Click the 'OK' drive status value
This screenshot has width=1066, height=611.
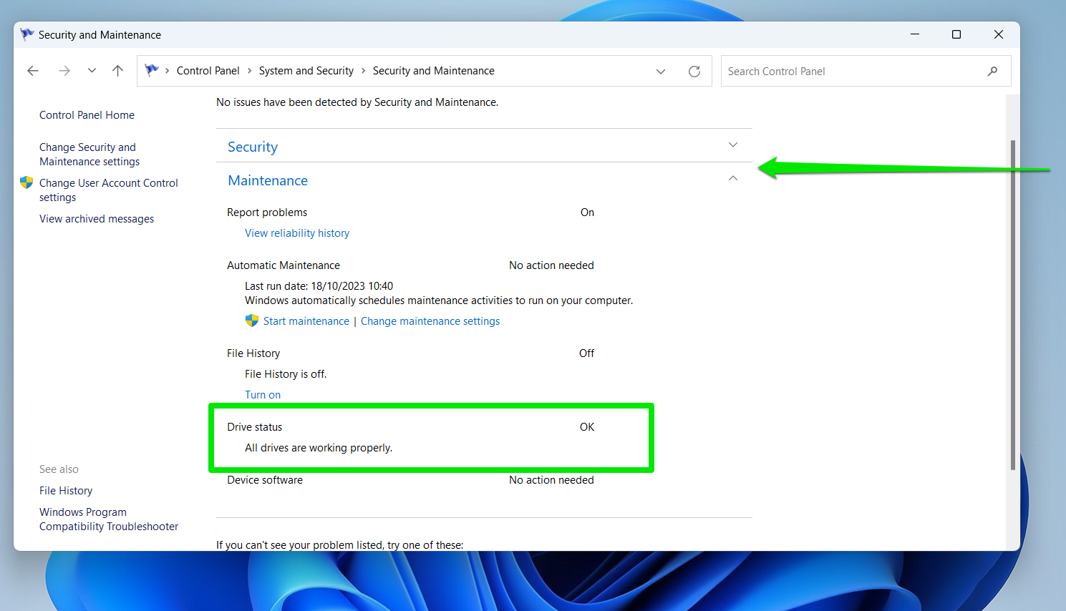[587, 427]
